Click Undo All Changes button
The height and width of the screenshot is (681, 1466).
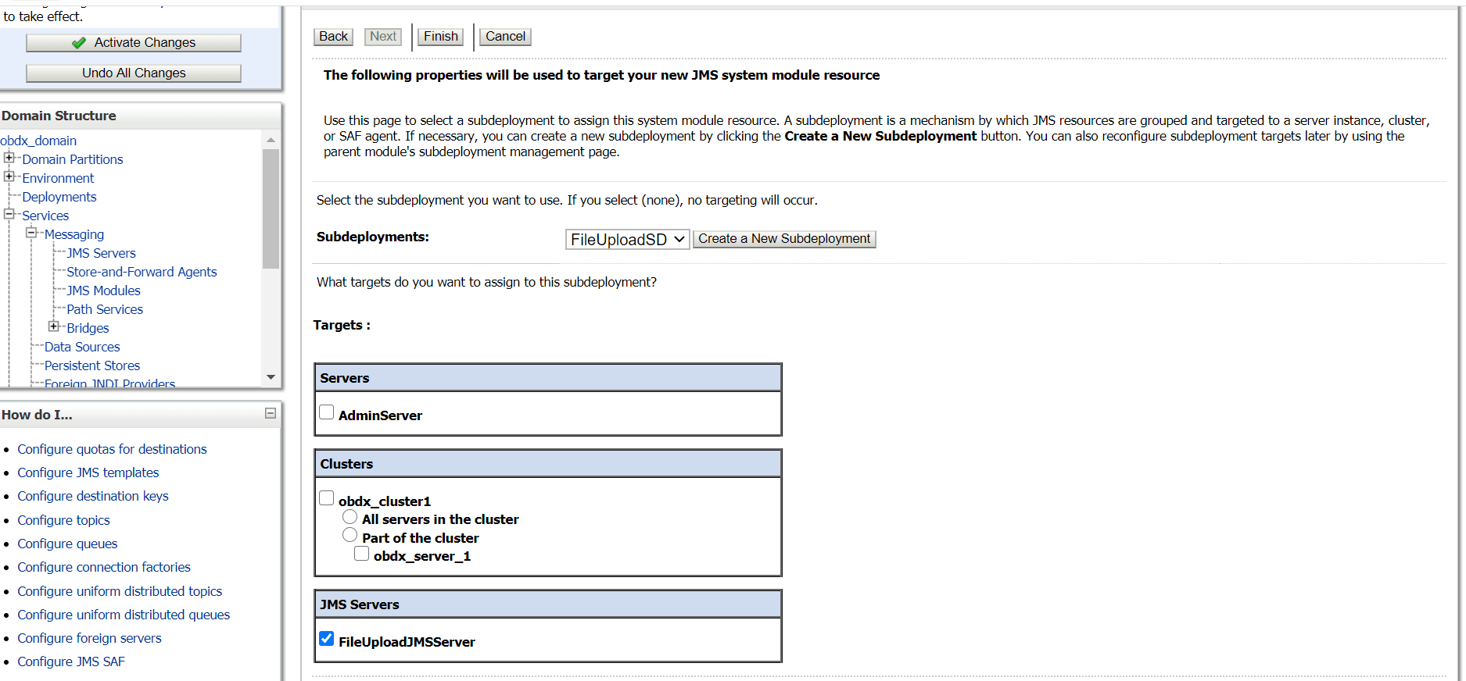134,73
